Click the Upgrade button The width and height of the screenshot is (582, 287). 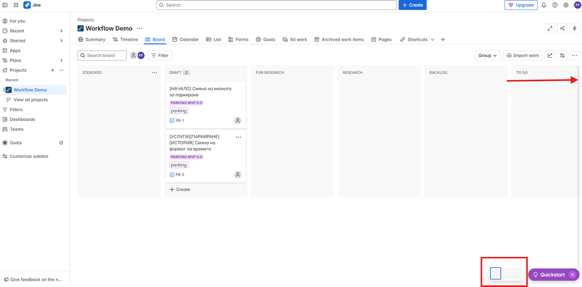[521, 5]
